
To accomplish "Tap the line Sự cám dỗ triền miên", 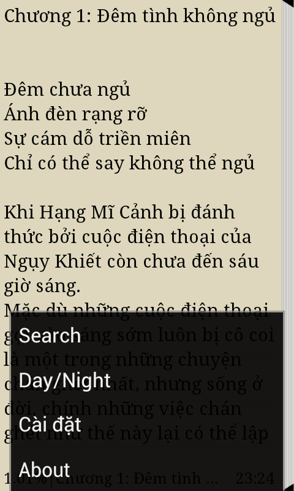I will point(97,139).
